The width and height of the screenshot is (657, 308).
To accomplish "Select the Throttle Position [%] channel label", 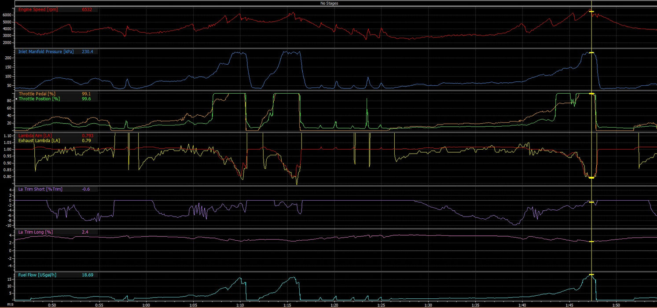I will pos(39,99).
